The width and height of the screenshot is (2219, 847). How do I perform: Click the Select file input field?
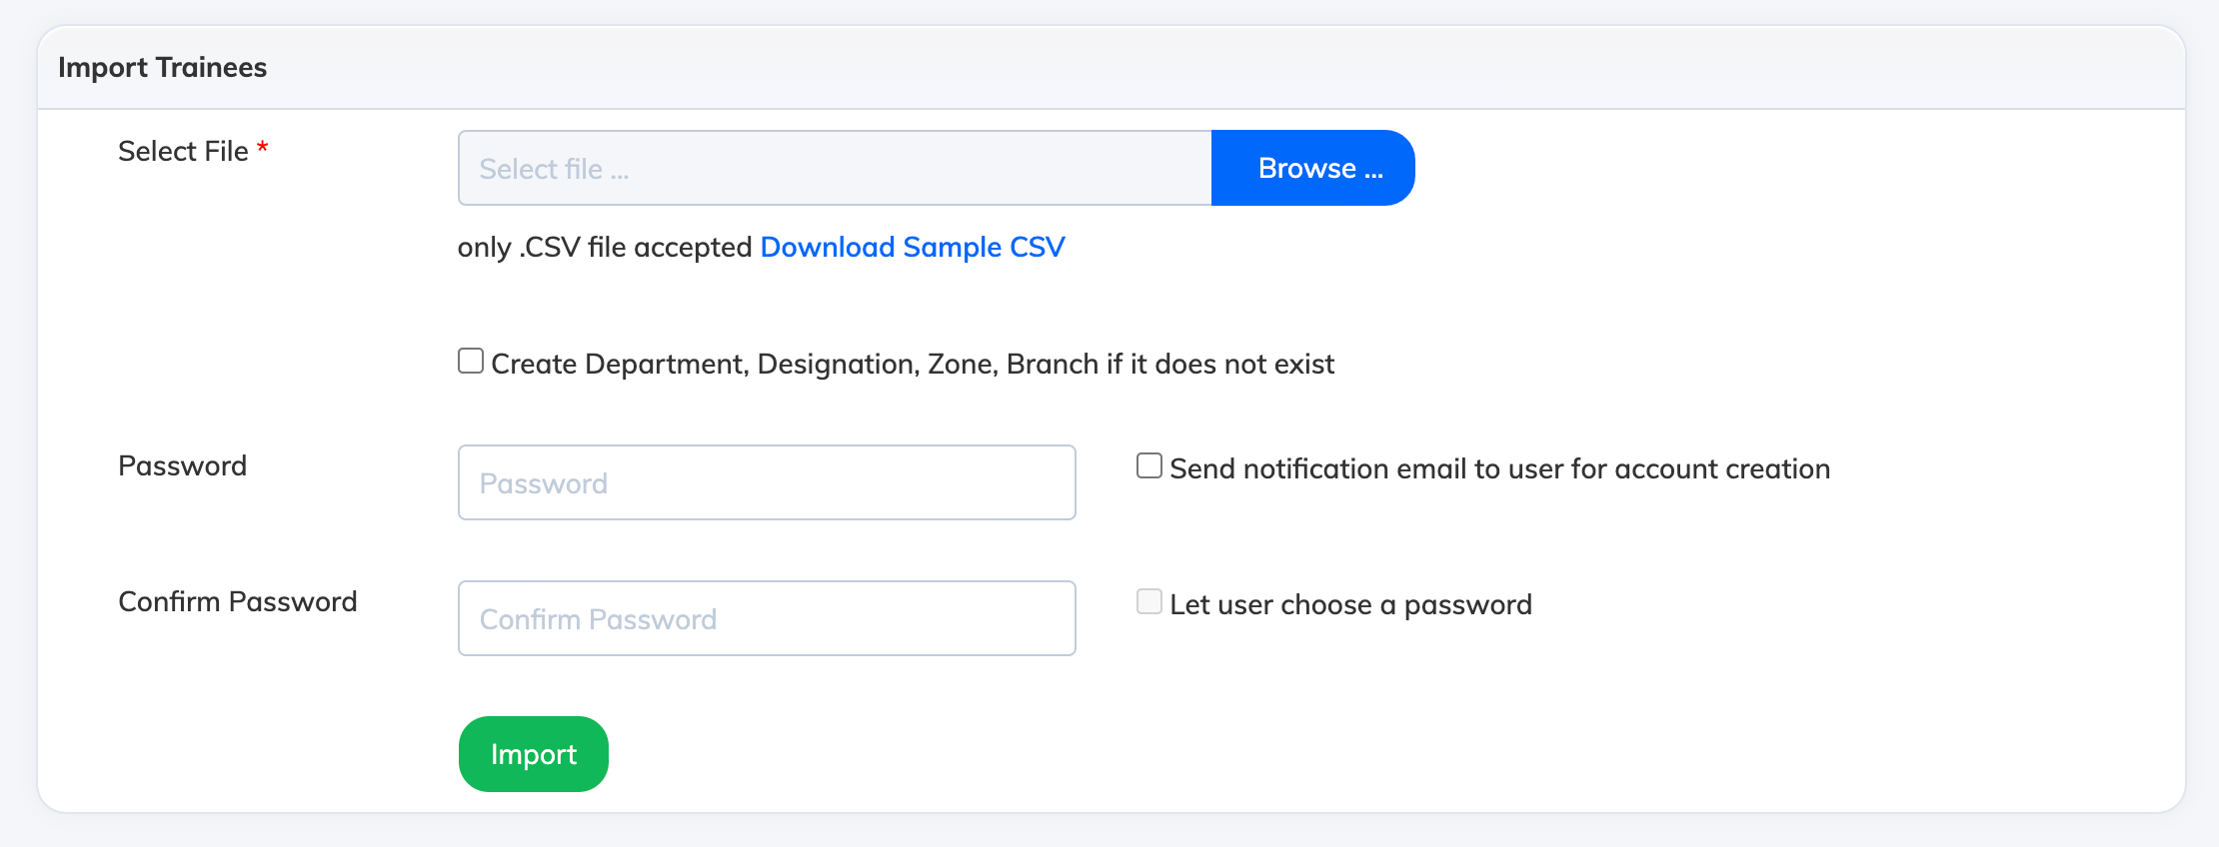tap(835, 168)
